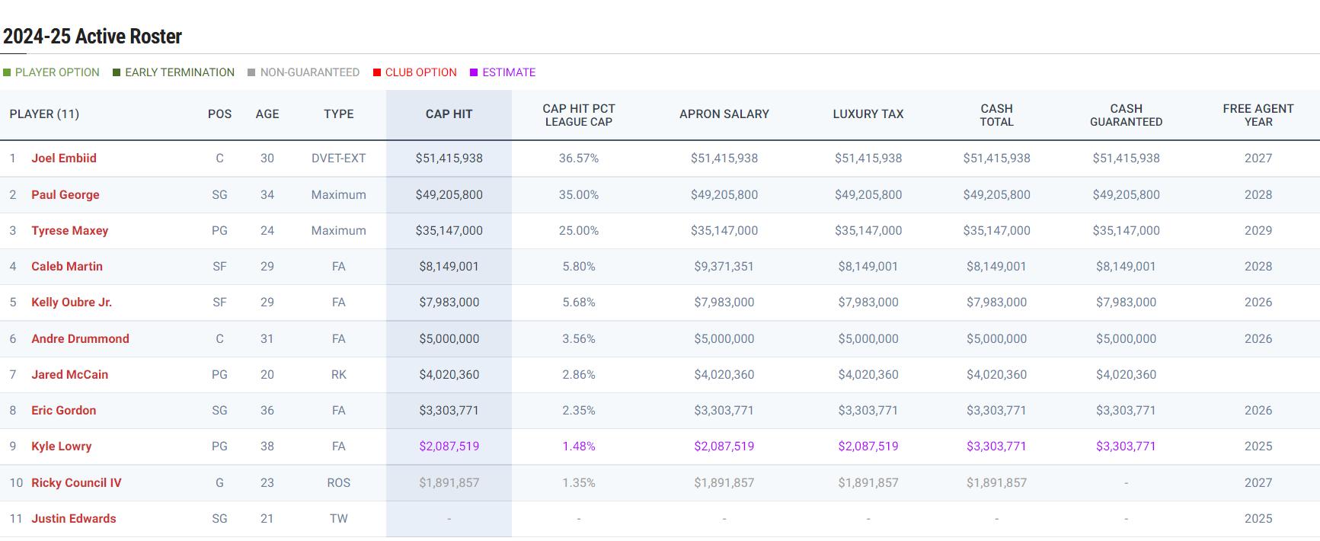
Task: Sort by PLAYER (11) column header
Action: [x=44, y=114]
